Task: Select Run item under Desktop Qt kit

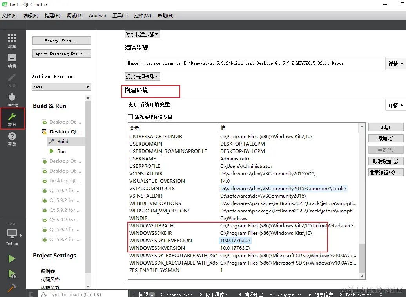Action: [x=62, y=151]
